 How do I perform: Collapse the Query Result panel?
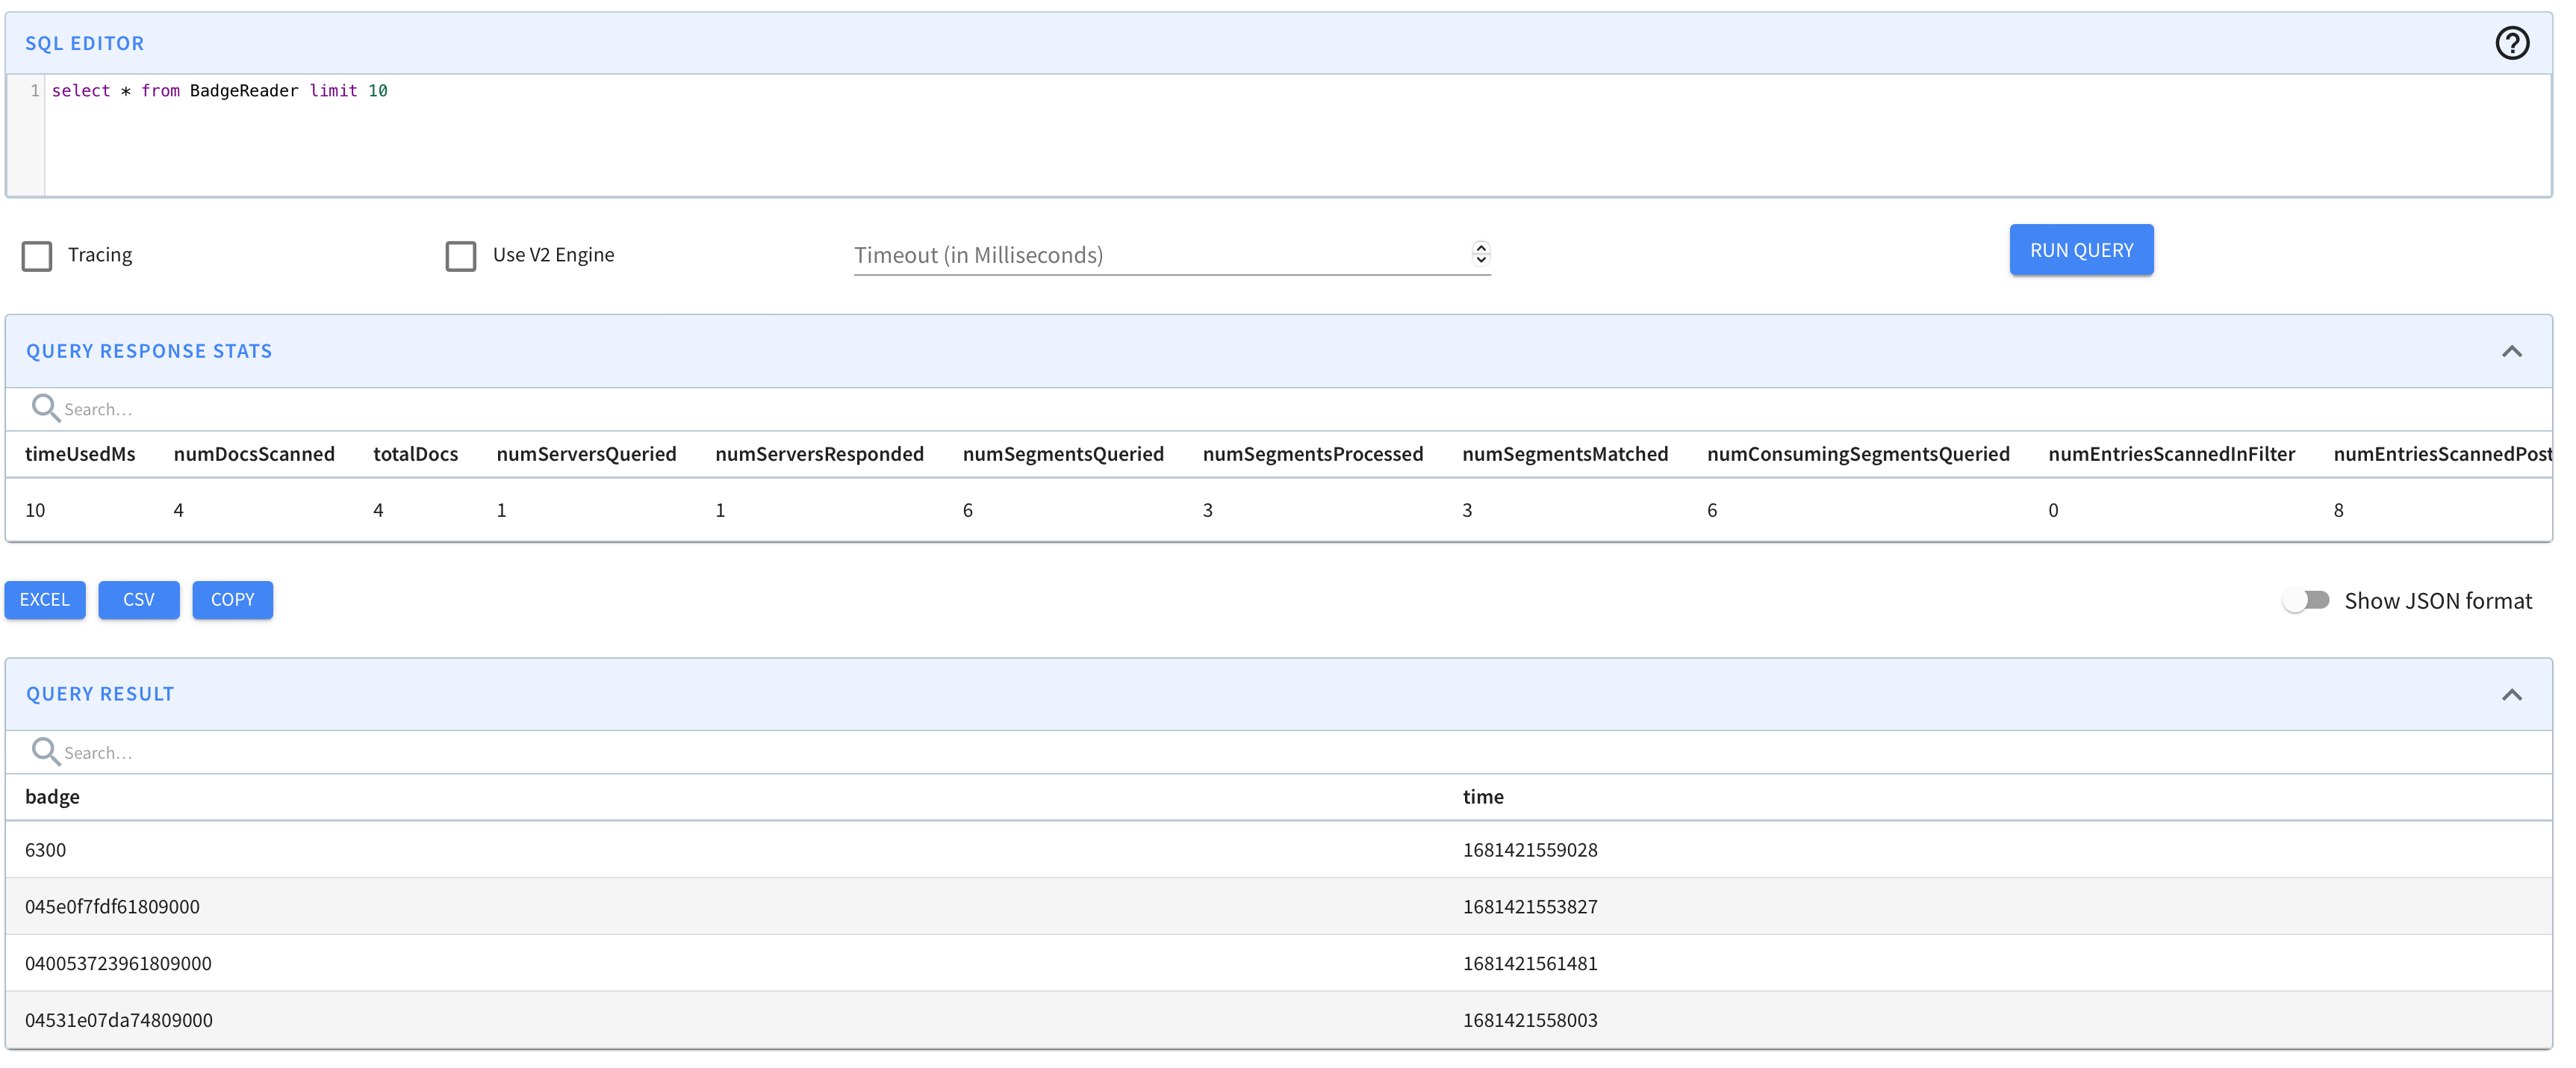pos(2511,694)
